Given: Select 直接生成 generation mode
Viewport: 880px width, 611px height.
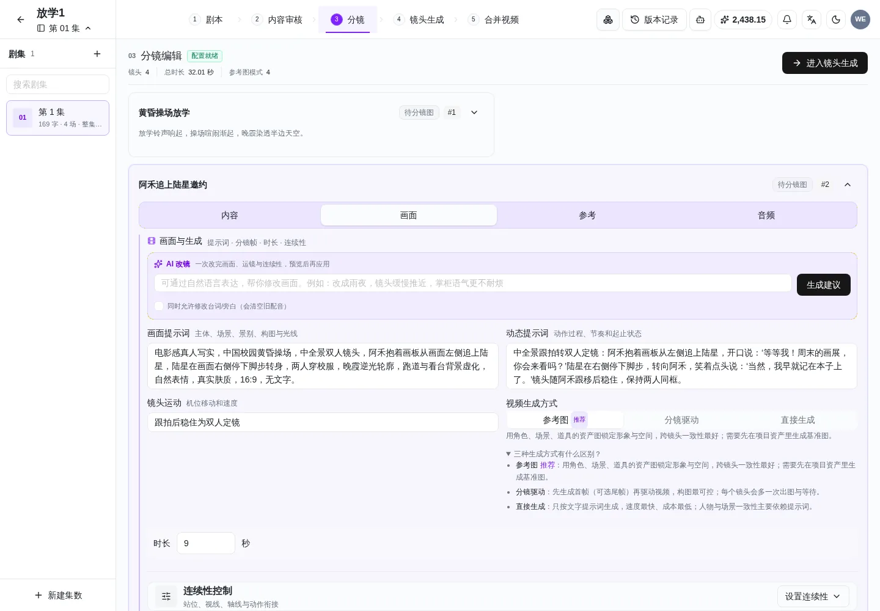Looking at the screenshot, I should pyautogui.click(x=798, y=420).
